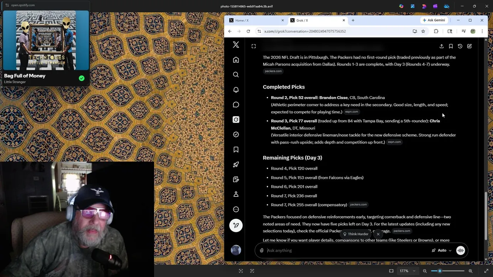Open the X logo home button

(236, 45)
